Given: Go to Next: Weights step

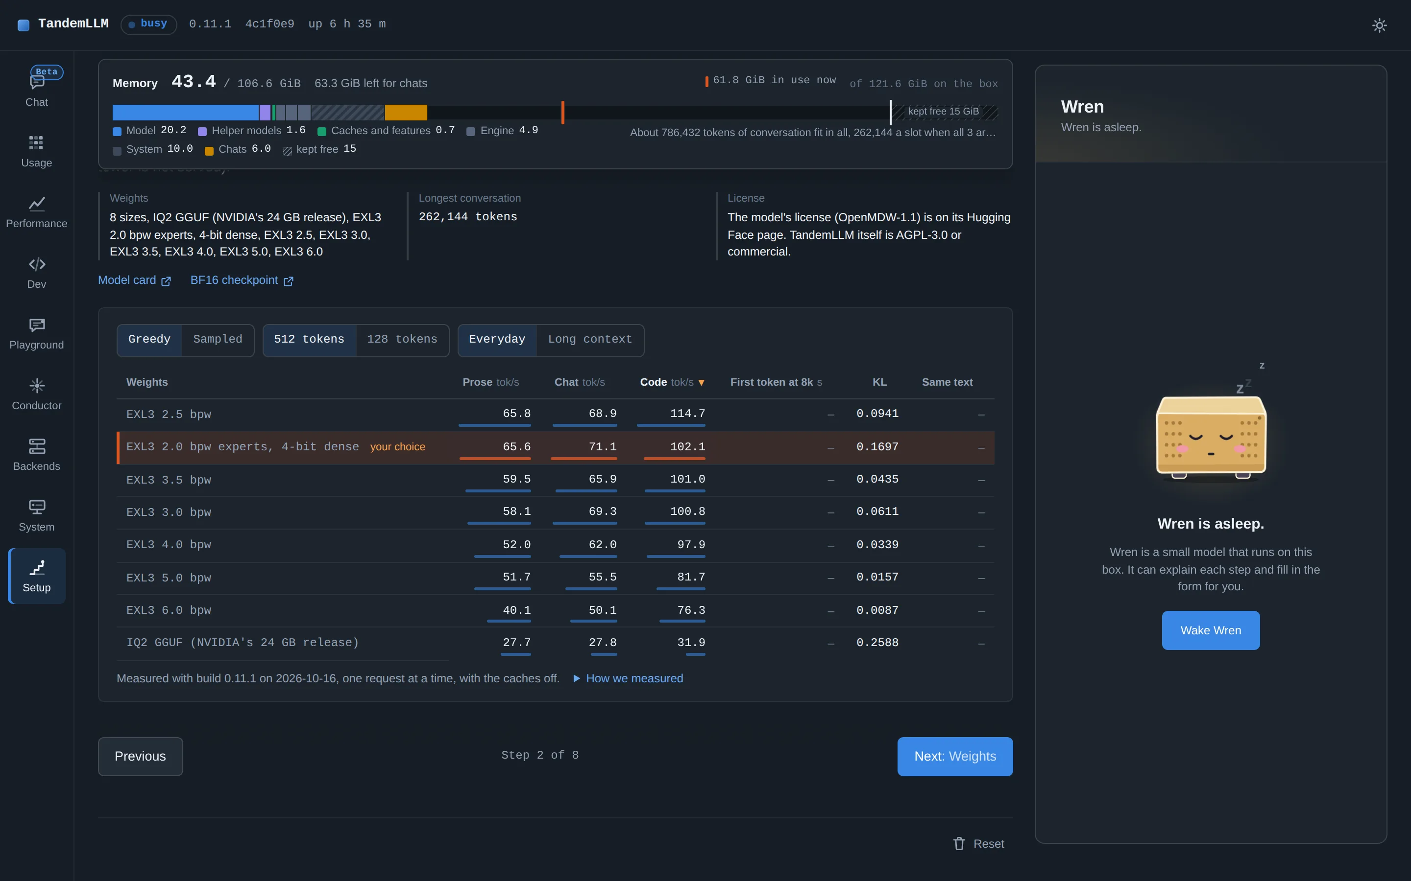Looking at the screenshot, I should click(x=954, y=756).
